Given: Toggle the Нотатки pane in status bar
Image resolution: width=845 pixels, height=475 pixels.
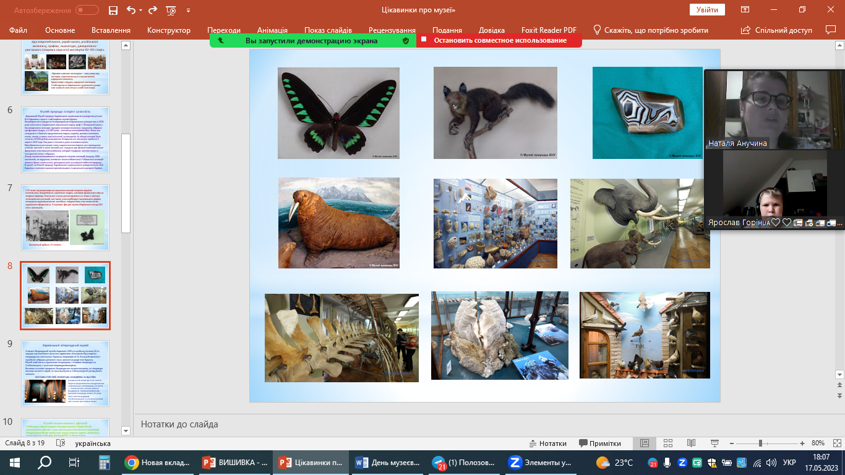Looking at the screenshot, I should point(548,443).
